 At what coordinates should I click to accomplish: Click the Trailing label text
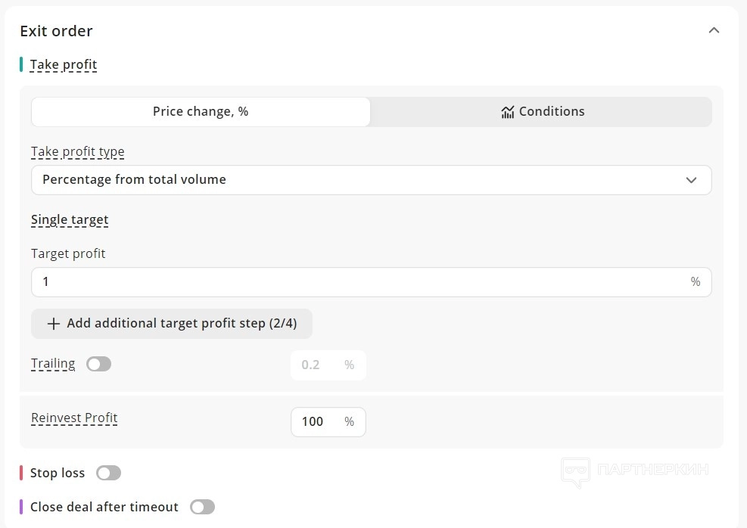coord(53,364)
